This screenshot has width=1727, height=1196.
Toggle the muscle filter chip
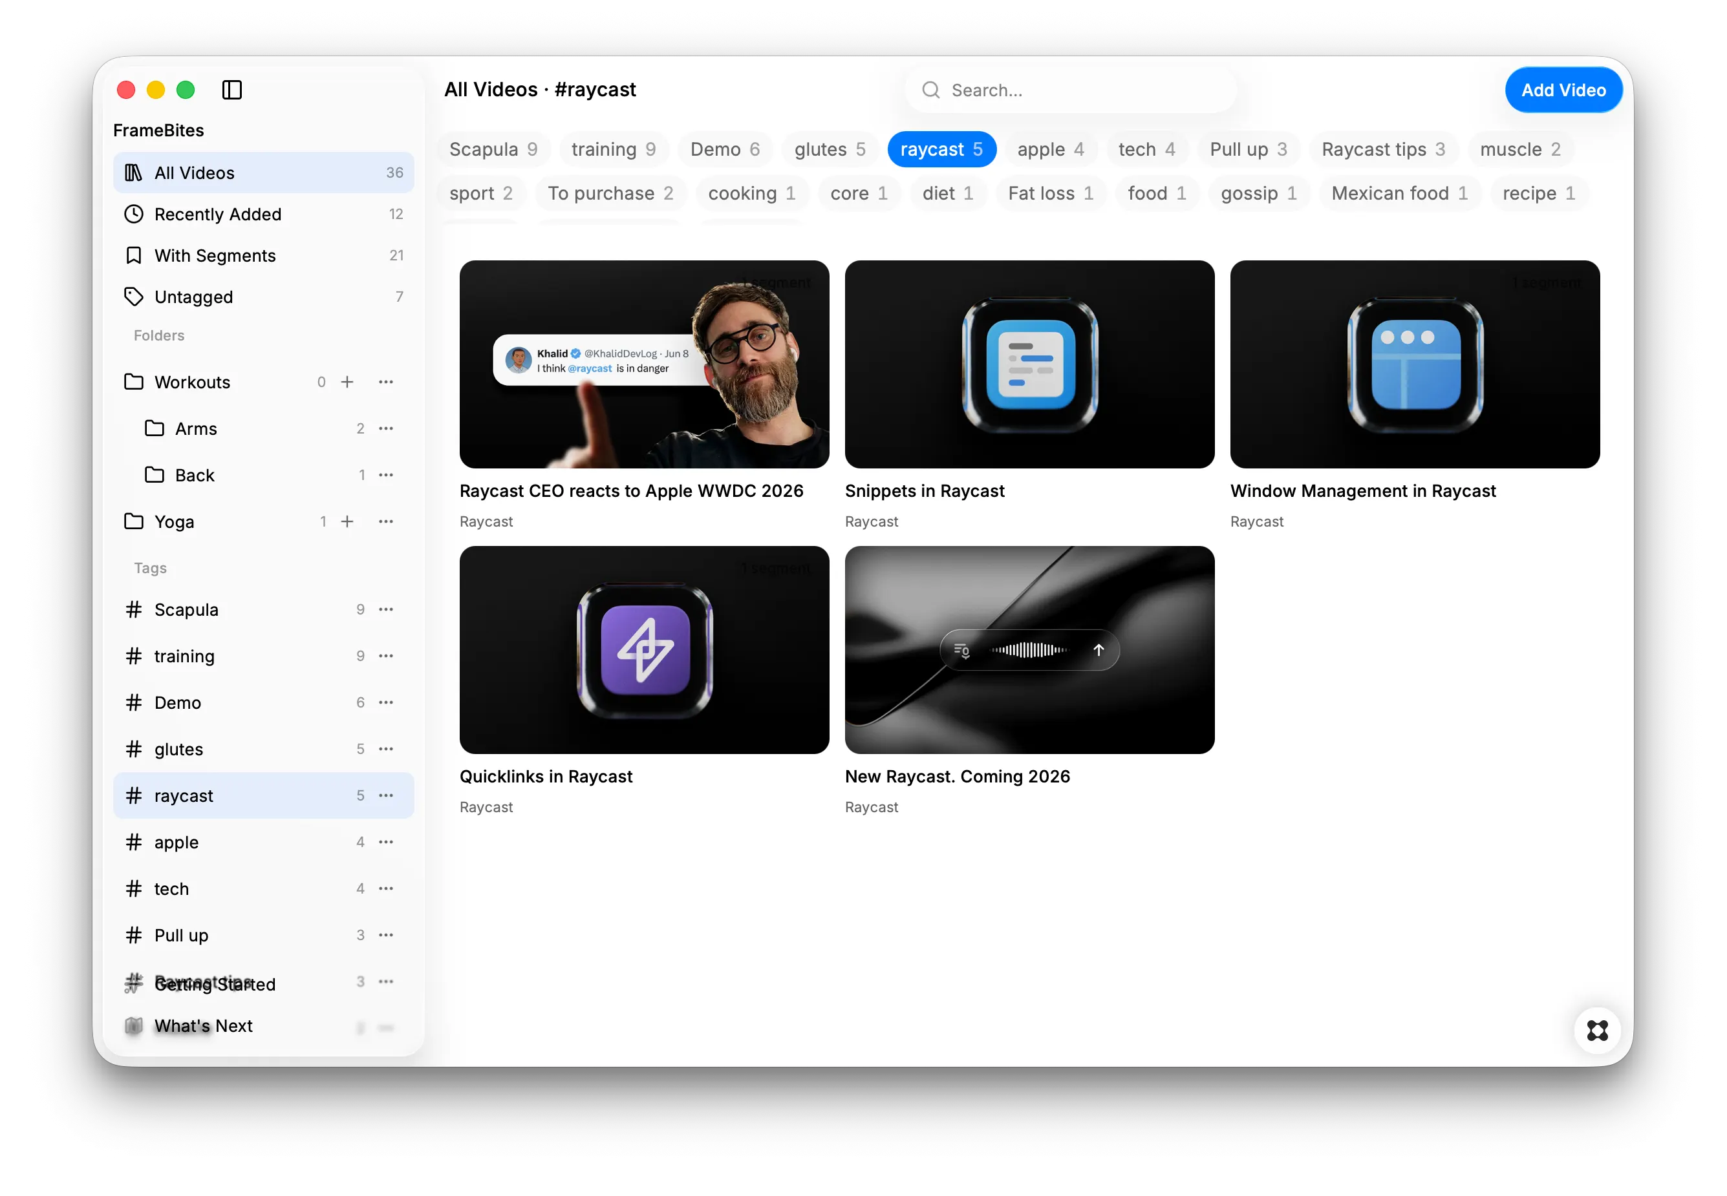click(1520, 149)
